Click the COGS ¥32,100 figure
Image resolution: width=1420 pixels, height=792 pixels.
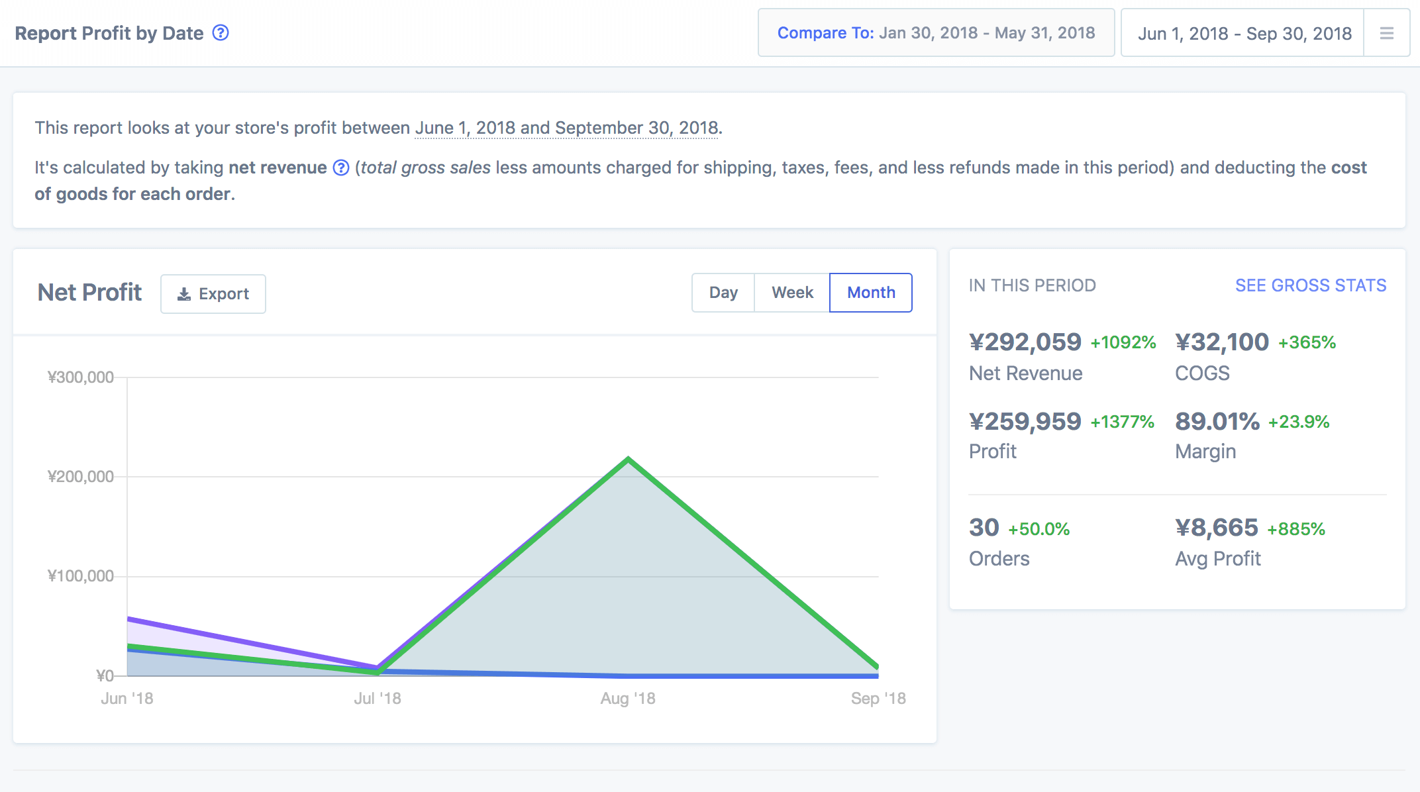1221,342
